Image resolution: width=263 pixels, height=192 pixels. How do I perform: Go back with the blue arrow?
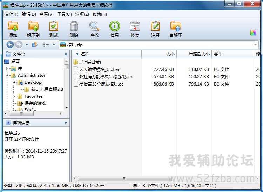click(10, 45)
